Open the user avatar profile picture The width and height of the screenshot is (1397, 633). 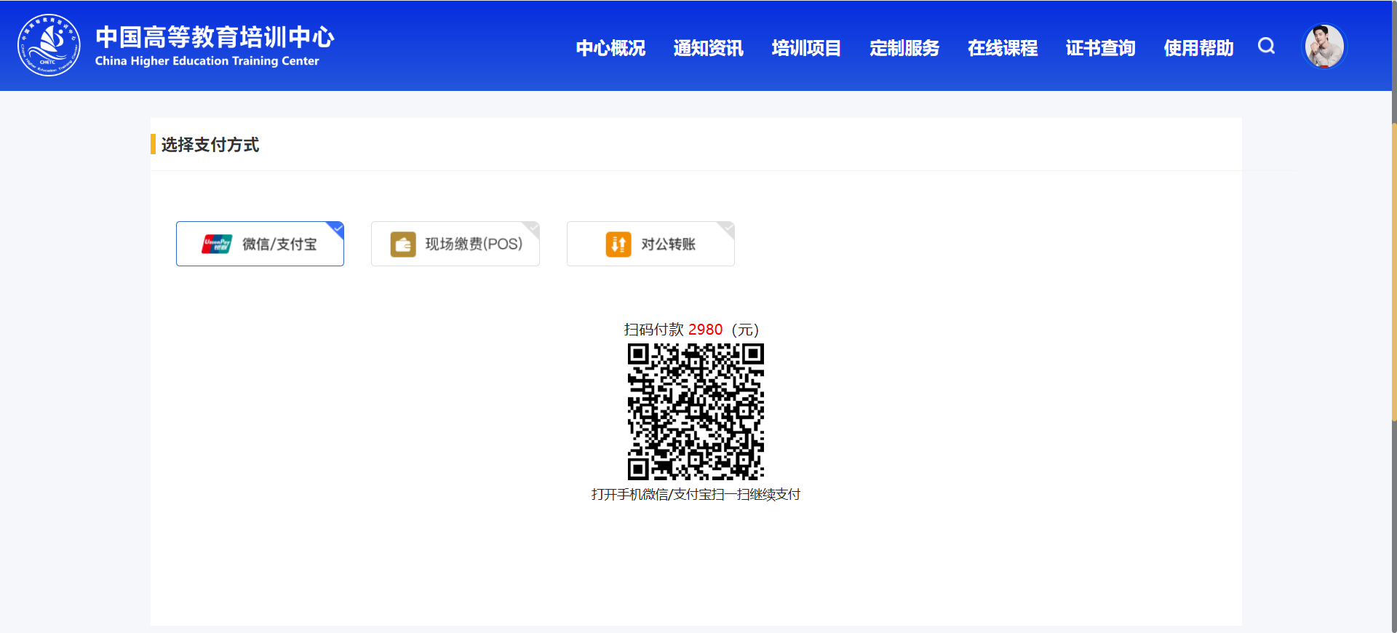(1324, 46)
